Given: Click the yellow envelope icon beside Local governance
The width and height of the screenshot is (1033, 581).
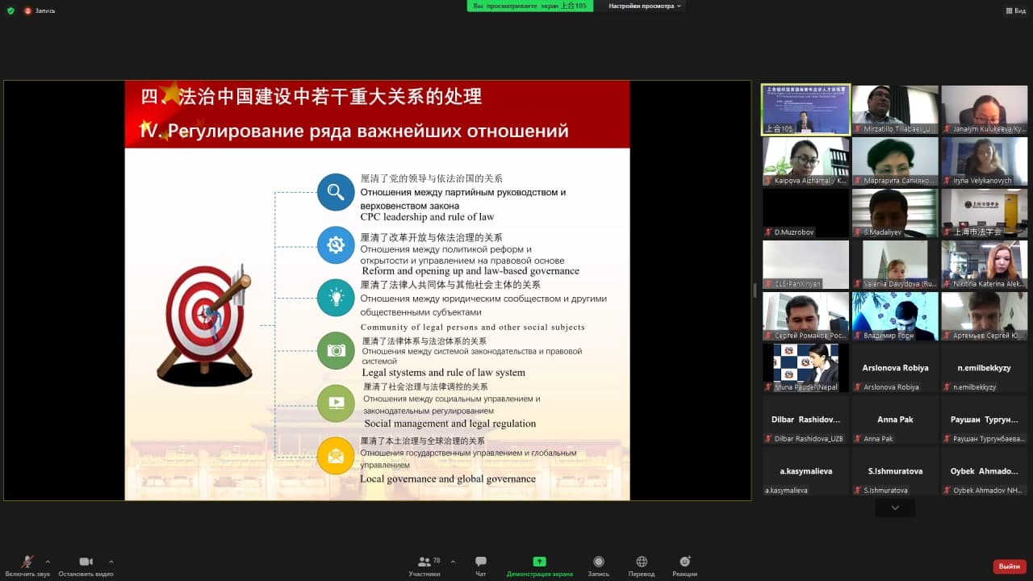Looking at the screenshot, I should (x=336, y=456).
